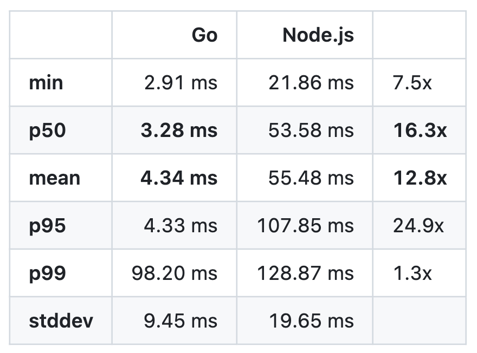This screenshot has width=477, height=353.
Task: Select the stddev row label
Action: 61,321
